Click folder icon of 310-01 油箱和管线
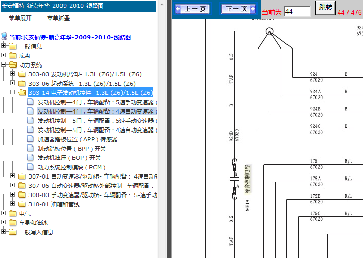The image size is (363, 258). (x=22, y=204)
